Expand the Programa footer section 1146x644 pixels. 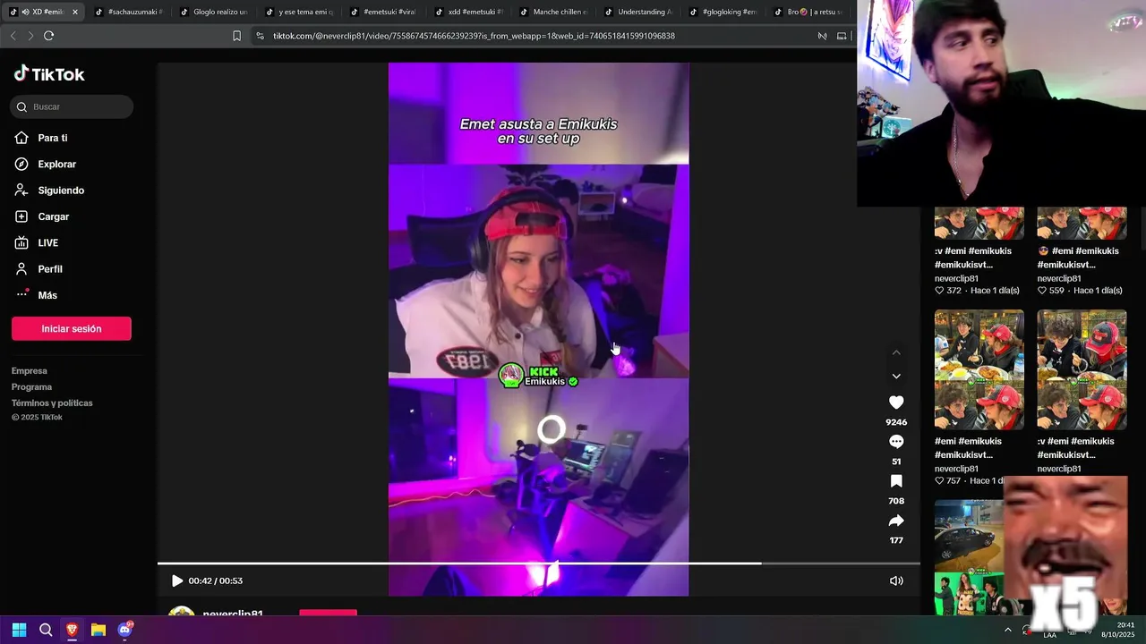(x=32, y=386)
